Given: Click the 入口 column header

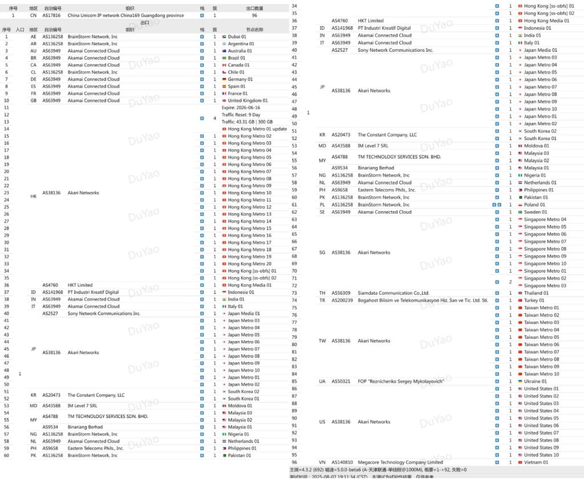Looking at the screenshot, I should click(20, 30).
